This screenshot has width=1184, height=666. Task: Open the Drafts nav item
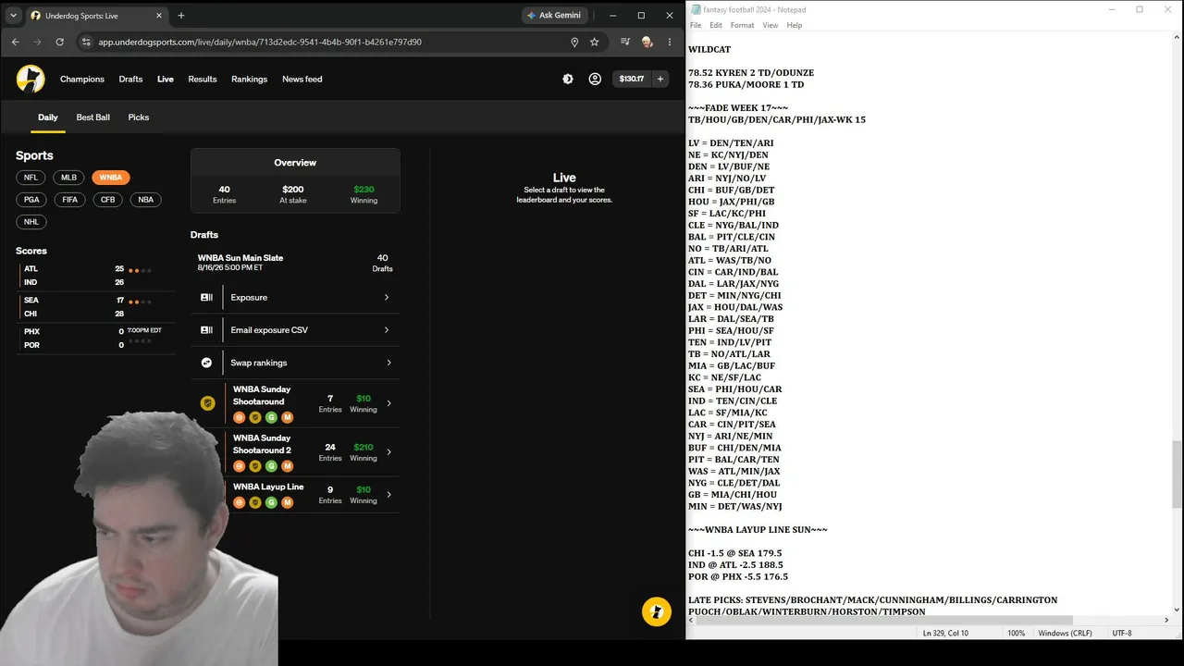(x=130, y=79)
